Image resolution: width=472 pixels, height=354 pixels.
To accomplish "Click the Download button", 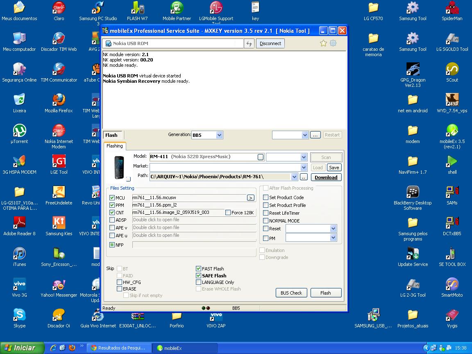I will pyautogui.click(x=326, y=177).
